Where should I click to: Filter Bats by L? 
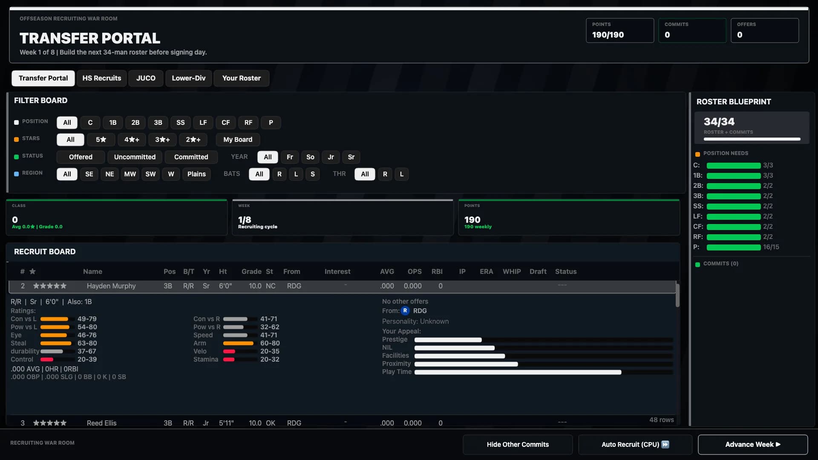(296, 174)
